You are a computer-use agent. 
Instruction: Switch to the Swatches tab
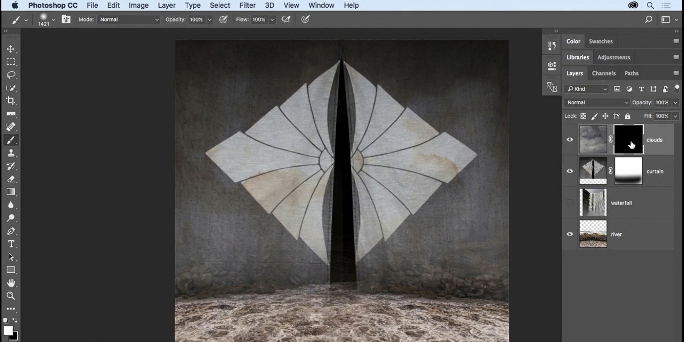click(601, 41)
